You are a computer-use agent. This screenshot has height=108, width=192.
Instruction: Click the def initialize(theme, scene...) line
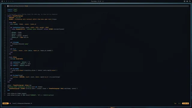coord(29,27)
